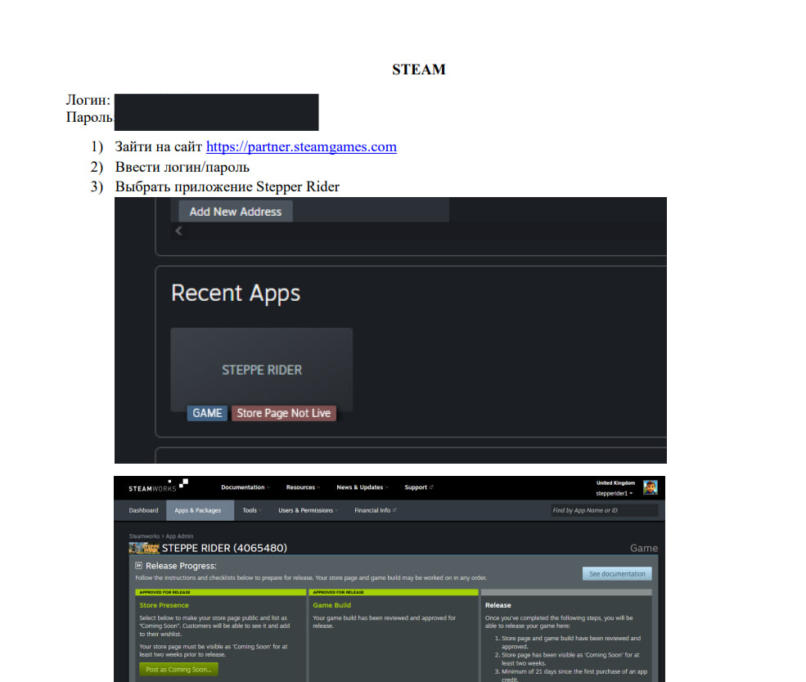
Task: Click the Release Progress collapse arrow icon
Action: pos(139,565)
